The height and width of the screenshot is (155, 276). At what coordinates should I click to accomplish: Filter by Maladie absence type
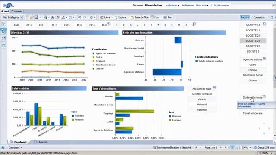click(202, 99)
